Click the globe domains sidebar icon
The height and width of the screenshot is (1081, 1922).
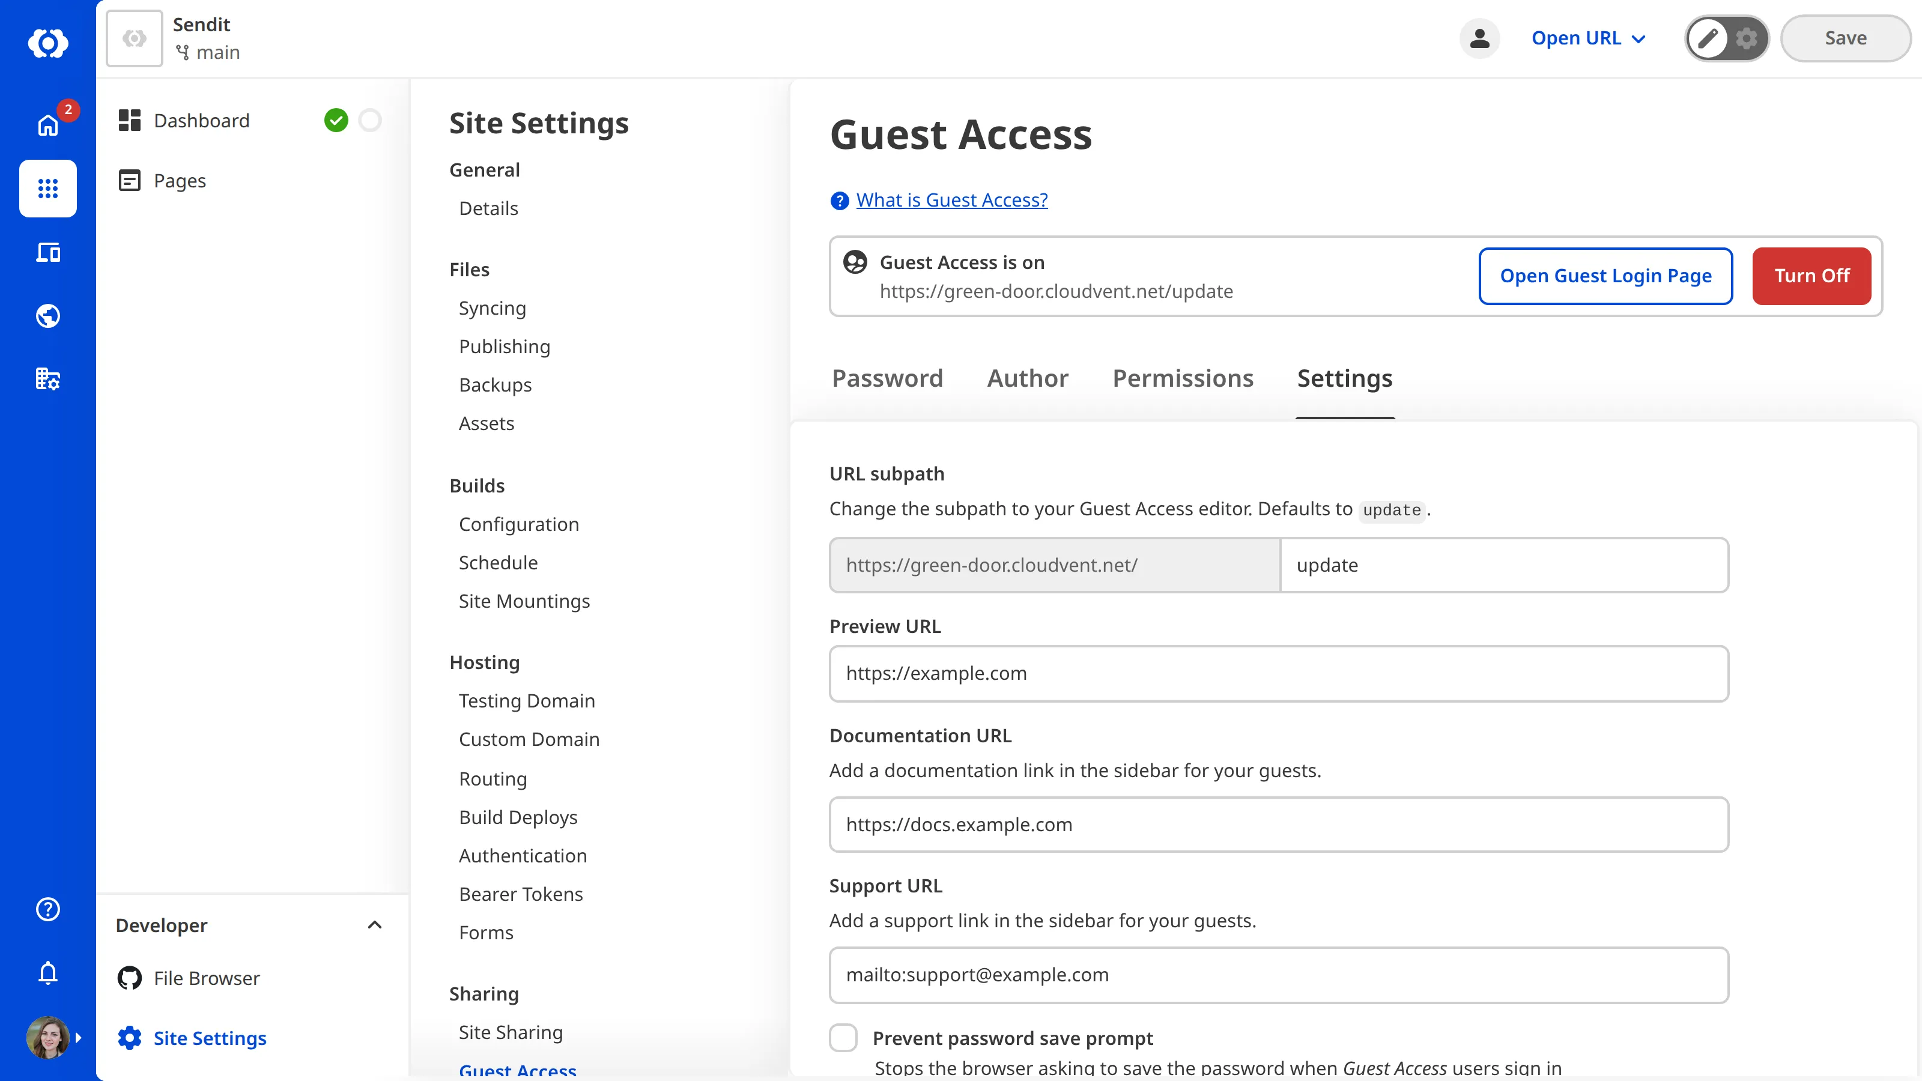click(48, 315)
